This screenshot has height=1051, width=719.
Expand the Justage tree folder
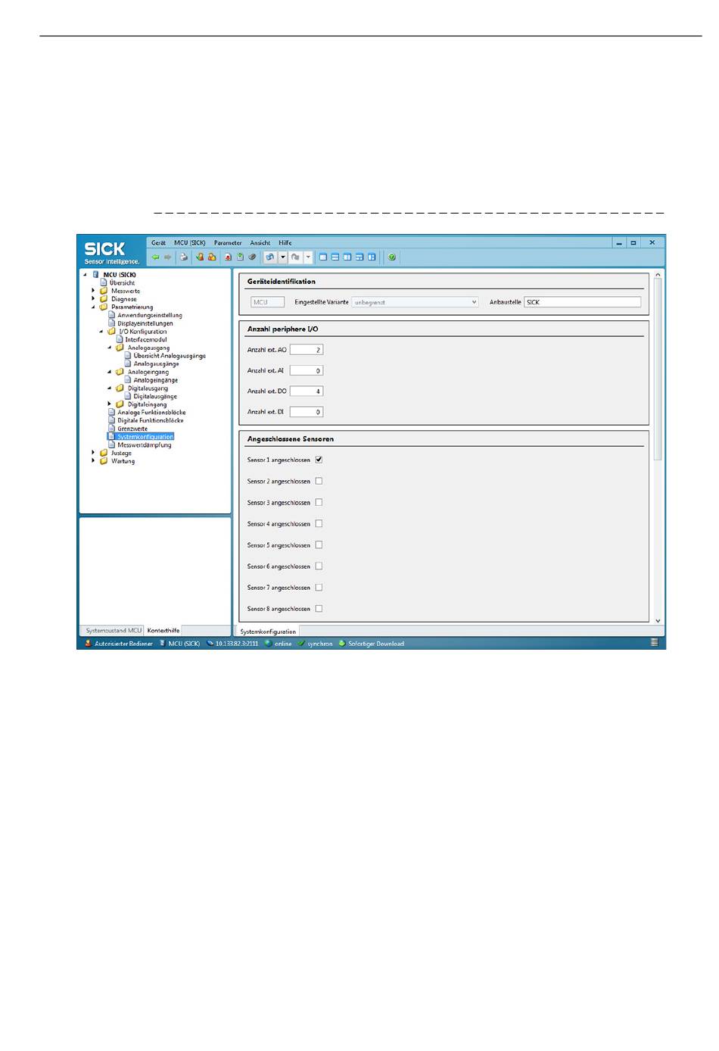click(94, 453)
